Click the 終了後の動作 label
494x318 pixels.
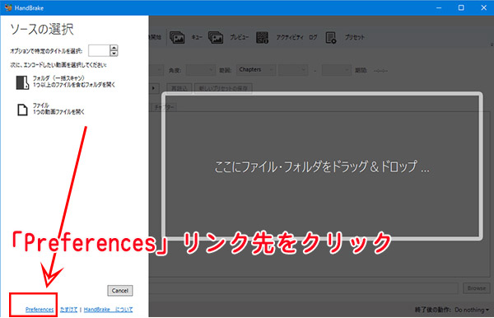433,310
